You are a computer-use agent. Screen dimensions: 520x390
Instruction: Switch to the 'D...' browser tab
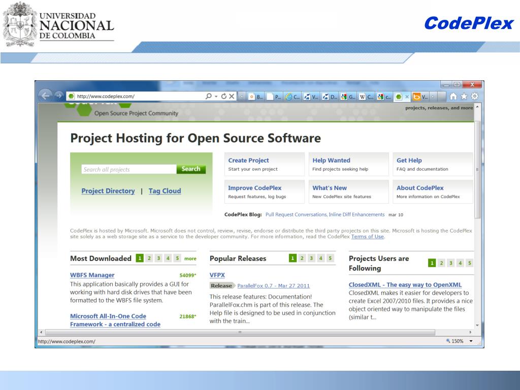tap(330, 96)
